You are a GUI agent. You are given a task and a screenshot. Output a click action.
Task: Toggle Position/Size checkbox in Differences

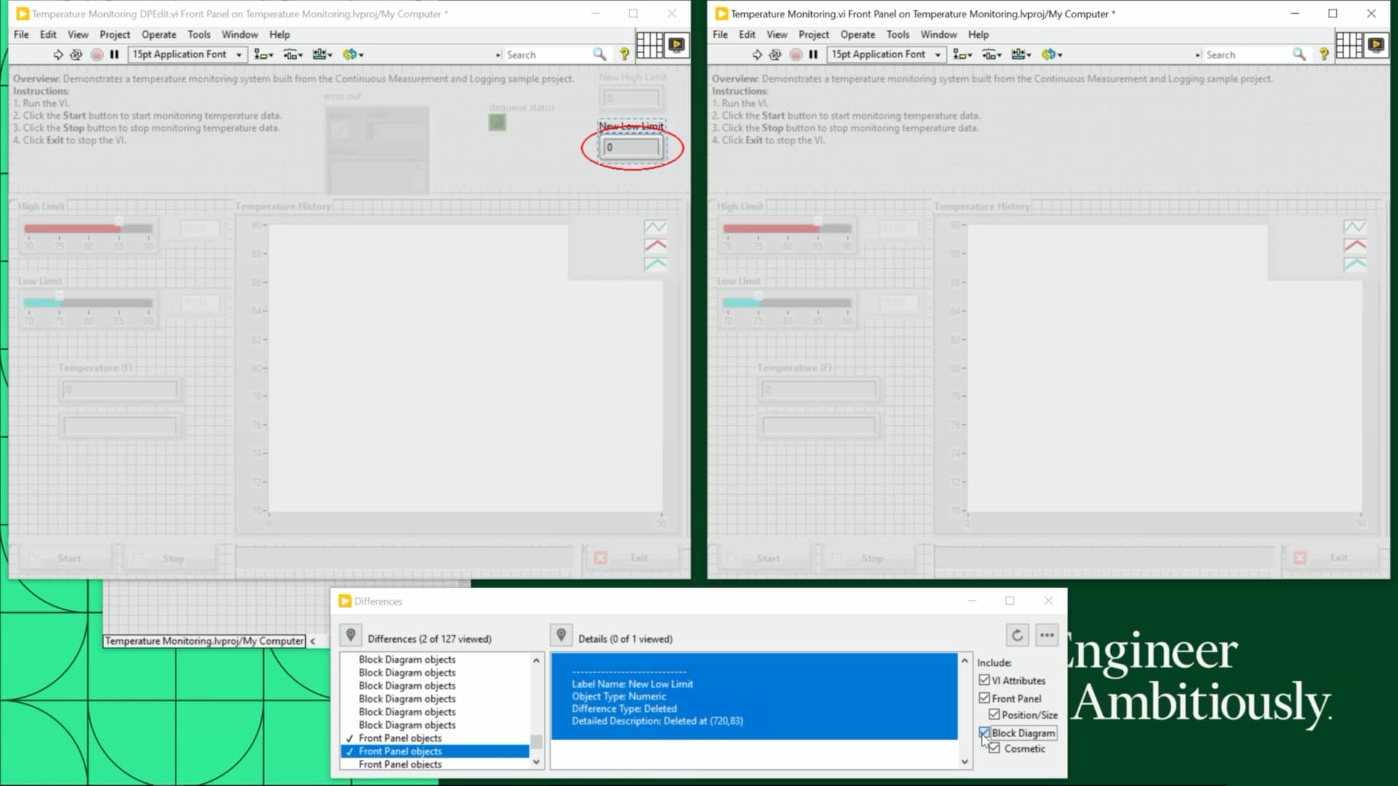[994, 715]
